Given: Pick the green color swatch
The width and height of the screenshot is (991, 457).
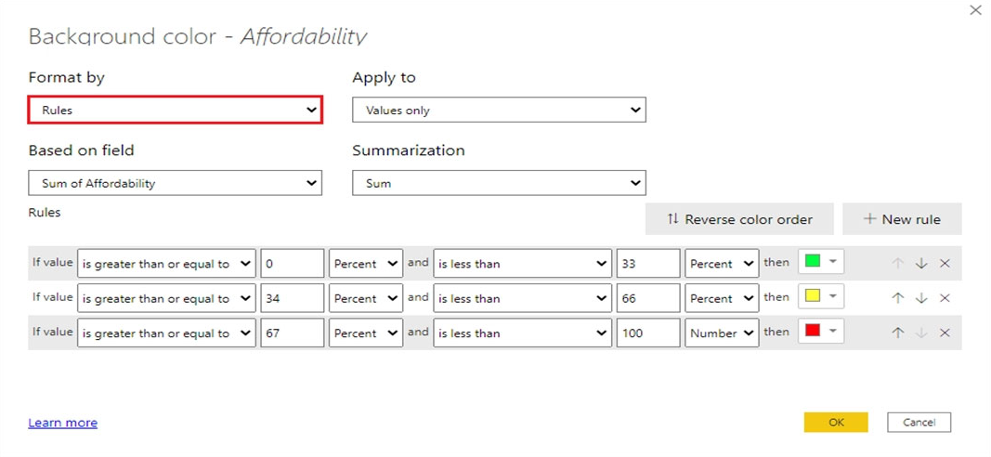Looking at the screenshot, I should (821, 262).
